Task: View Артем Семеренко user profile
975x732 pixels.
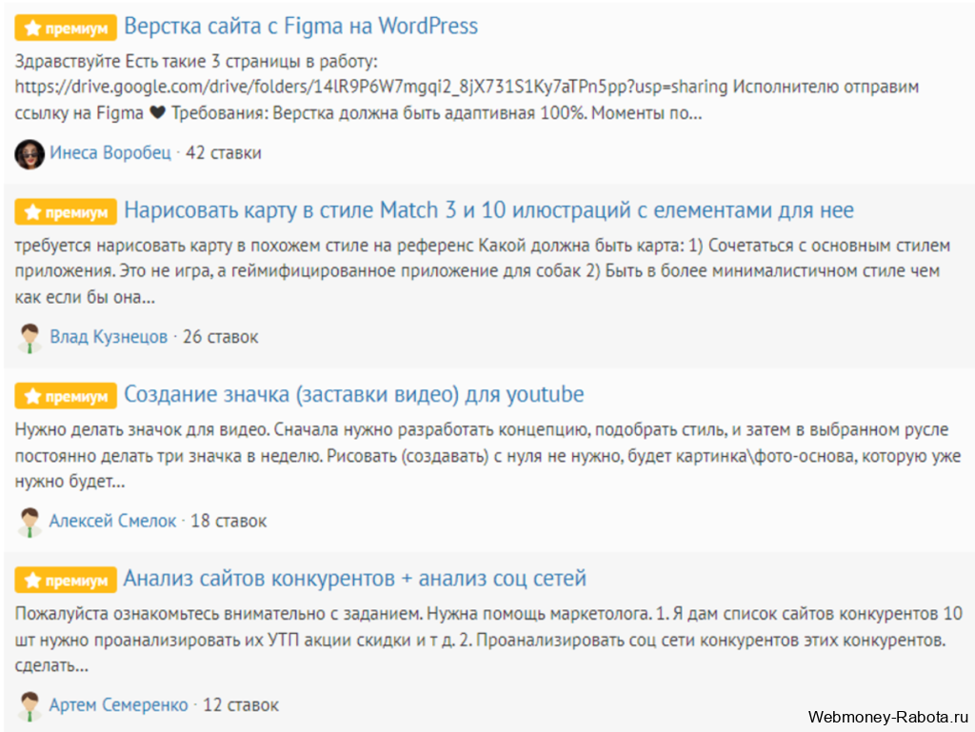Action: pyautogui.click(x=118, y=704)
